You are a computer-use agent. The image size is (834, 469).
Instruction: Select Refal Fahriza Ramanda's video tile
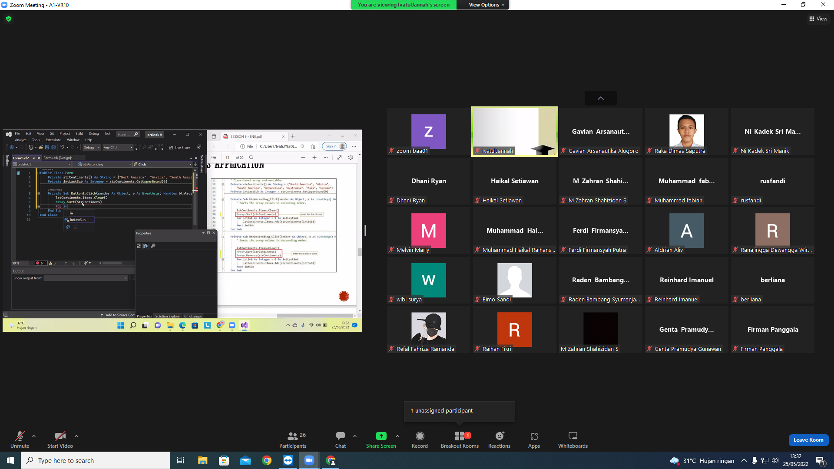(429, 330)
